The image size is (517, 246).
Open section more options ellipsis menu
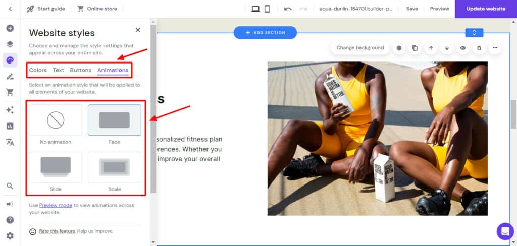[495, 48]
